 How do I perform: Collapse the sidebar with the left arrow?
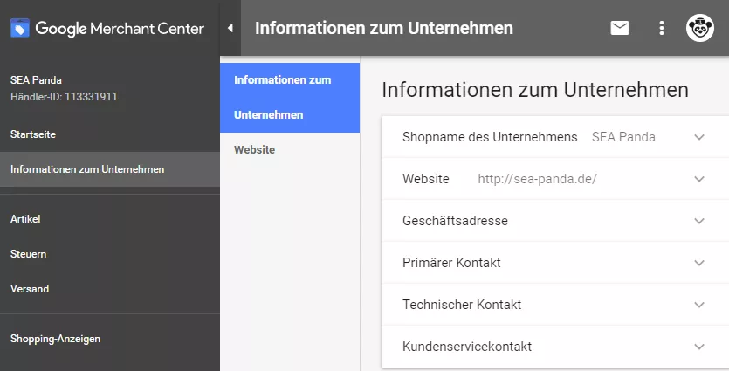pyautogui.click(x=230, y=28)
